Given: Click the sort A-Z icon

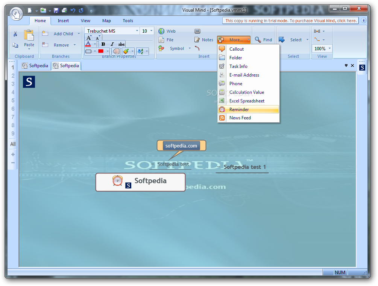Looking at the screenshot, I should [140, 51].
